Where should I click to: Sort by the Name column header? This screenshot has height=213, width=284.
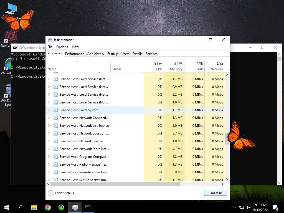tap(78, 66)
